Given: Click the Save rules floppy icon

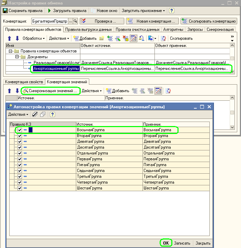Looking at the screenshot, I should [5, 11].
